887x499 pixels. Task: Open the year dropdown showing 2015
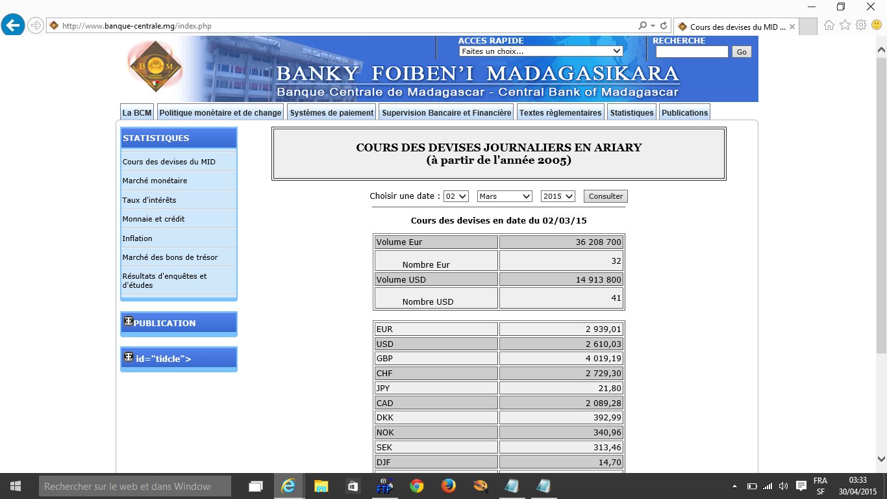pos(558,196)
